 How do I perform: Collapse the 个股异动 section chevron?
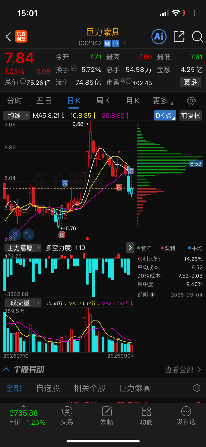tap(6, 369)
